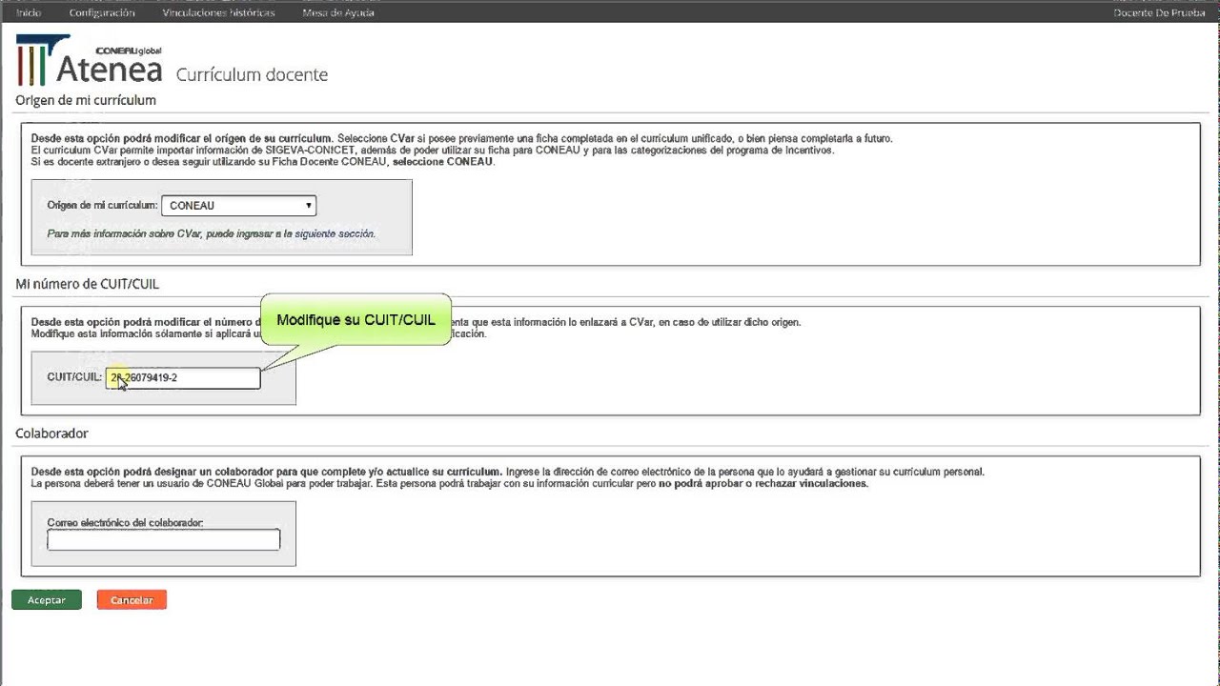Click the Atenea logo icon
This screenshot has height=686, width=1220.
(90, 61)
